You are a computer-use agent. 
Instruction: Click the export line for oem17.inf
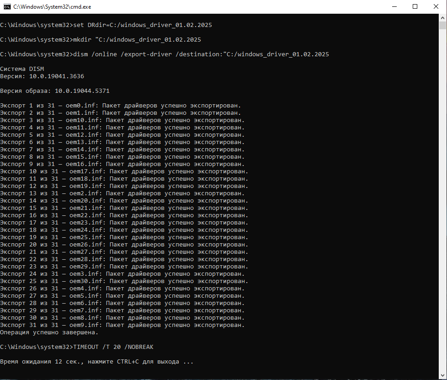click(124, 171)
